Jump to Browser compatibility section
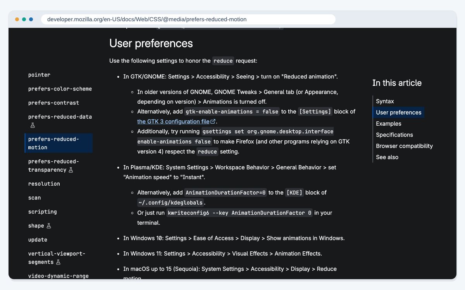Screen dimensions: 465x290 tap(404, 146)
